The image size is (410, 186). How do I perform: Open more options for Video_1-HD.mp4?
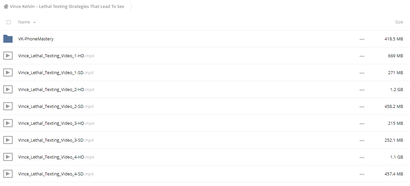tap(362, 56)
